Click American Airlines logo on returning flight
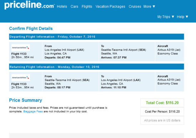Viewport: 196px width, 138px height. [x=21, y=78]
